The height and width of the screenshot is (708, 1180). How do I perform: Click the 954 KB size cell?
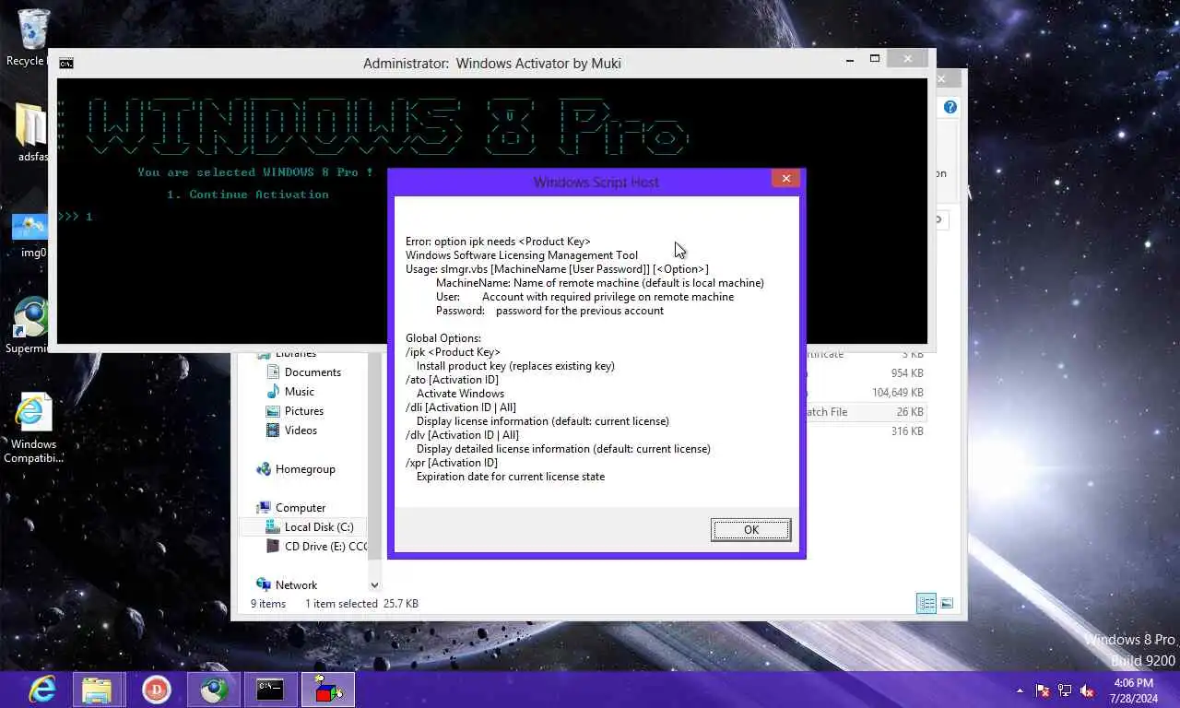(x=907, y=373)
